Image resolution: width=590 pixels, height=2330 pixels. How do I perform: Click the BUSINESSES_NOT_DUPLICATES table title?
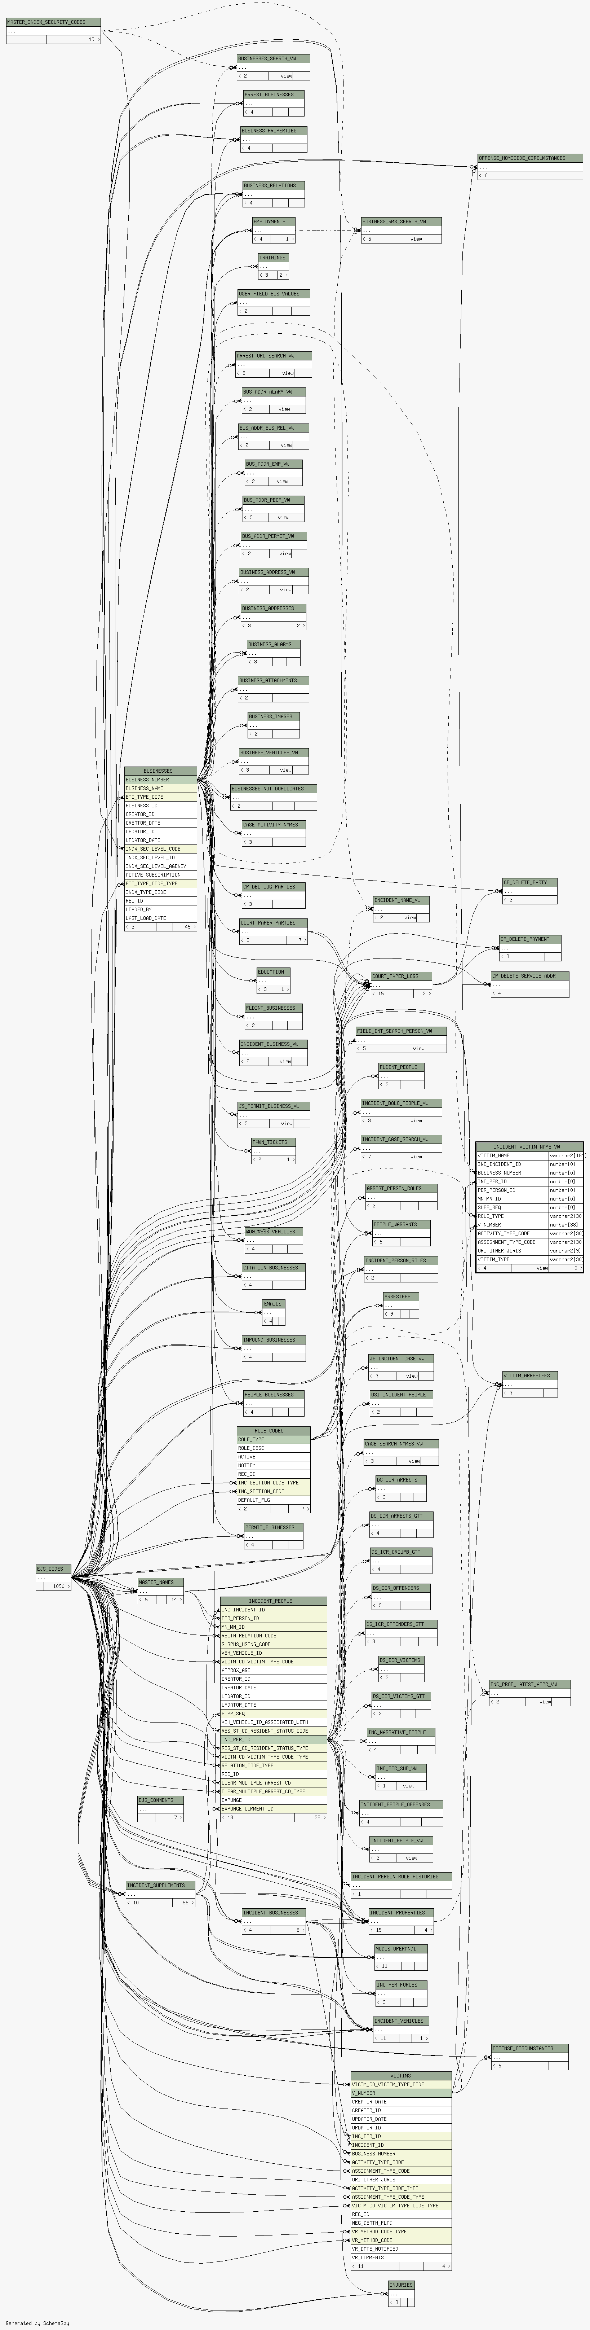coord(274,789)
